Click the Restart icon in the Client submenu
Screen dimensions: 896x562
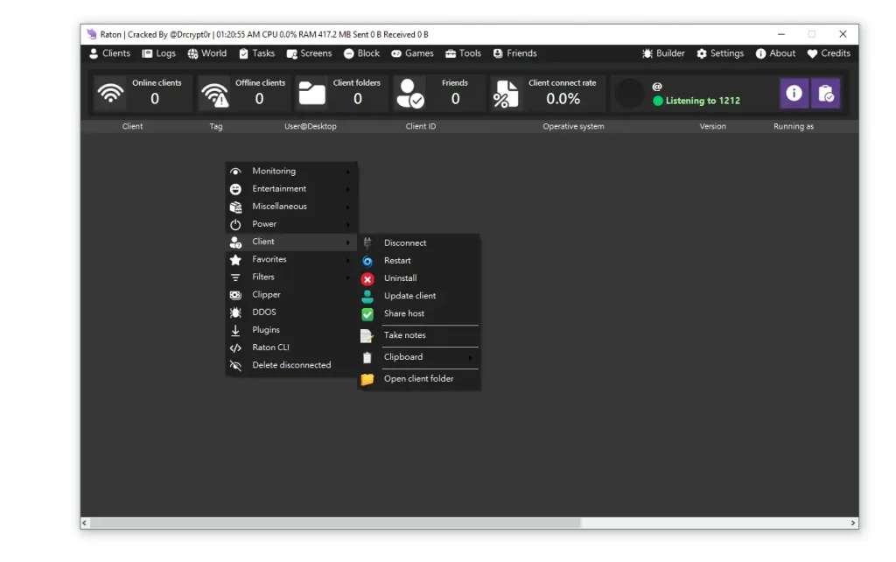[x=367, y=260]
